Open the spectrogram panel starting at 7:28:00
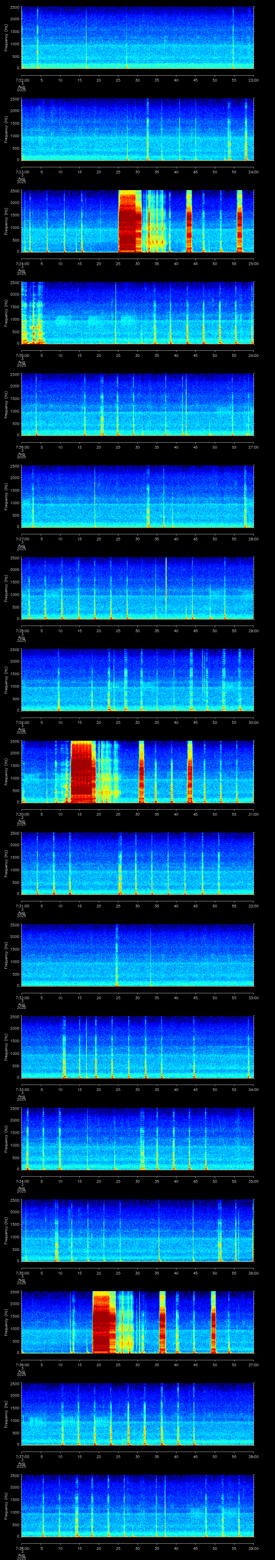Image resolution: width=275 pixels, height=1560 pixels. [137, 588]
